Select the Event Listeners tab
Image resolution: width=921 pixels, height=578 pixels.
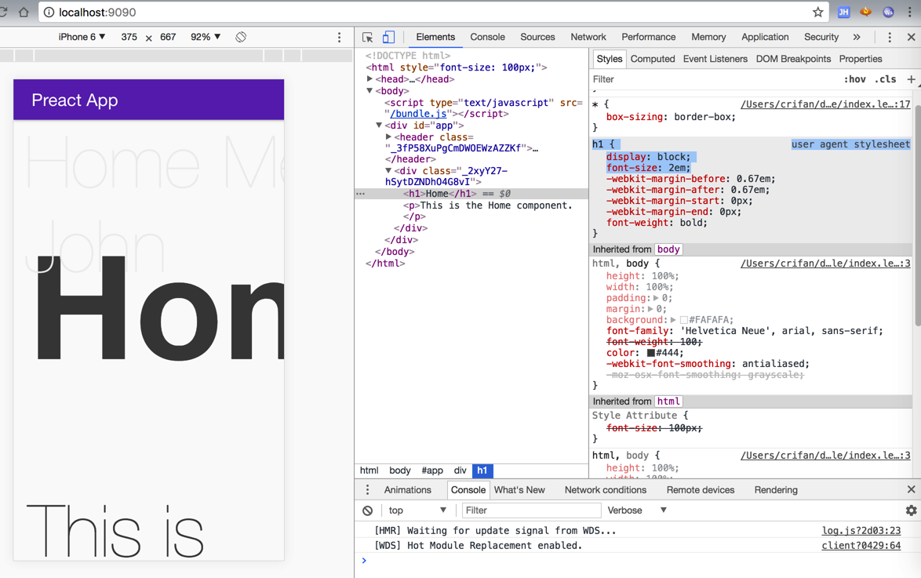[715, 59]
